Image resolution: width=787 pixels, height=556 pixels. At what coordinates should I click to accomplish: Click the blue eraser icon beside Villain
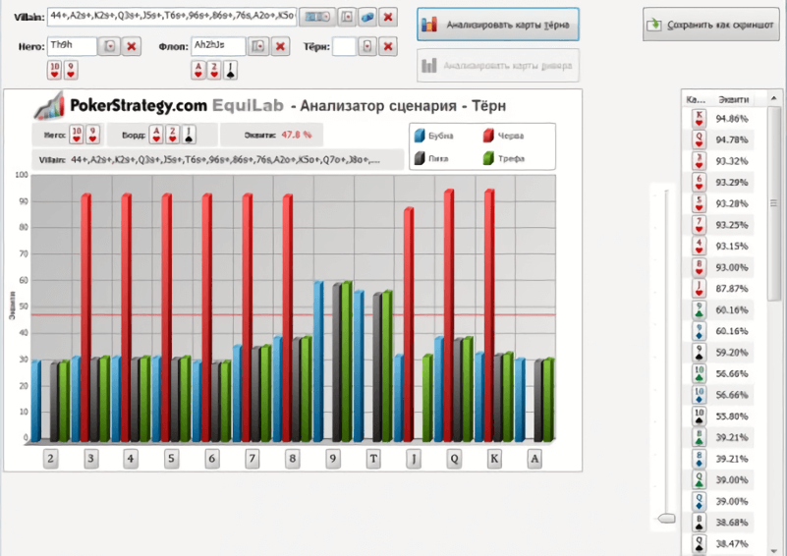click(x=367, y=17)
